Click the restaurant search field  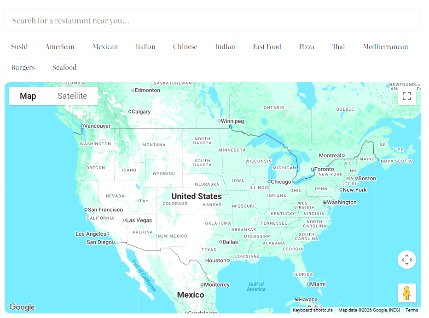point(212,21)
